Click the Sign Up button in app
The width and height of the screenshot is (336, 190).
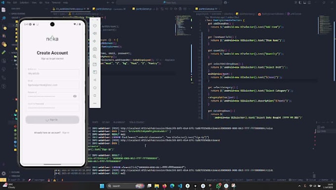(52, 119)
